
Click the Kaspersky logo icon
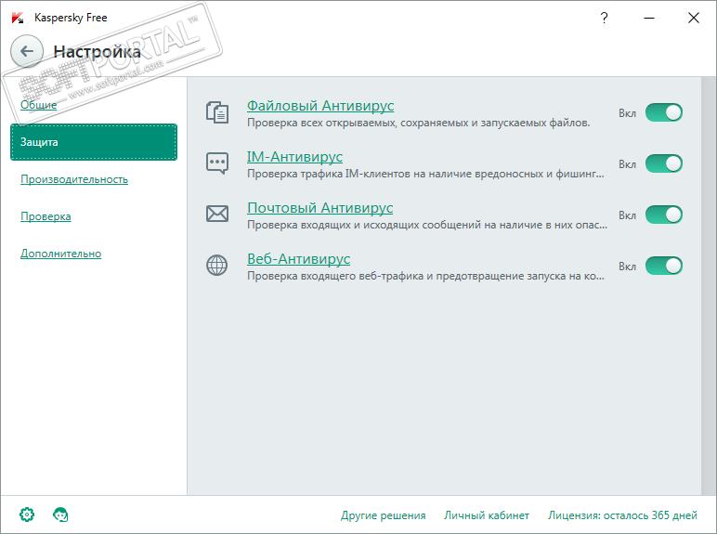(18, 18)
